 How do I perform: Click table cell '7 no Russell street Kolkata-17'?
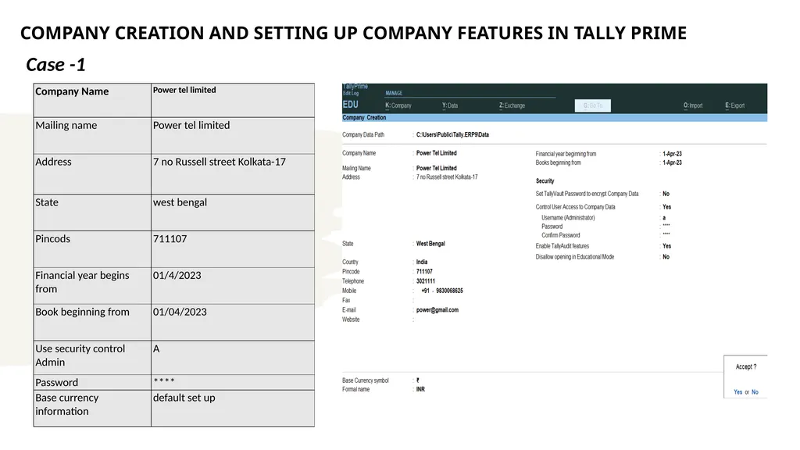click(233, 174)
